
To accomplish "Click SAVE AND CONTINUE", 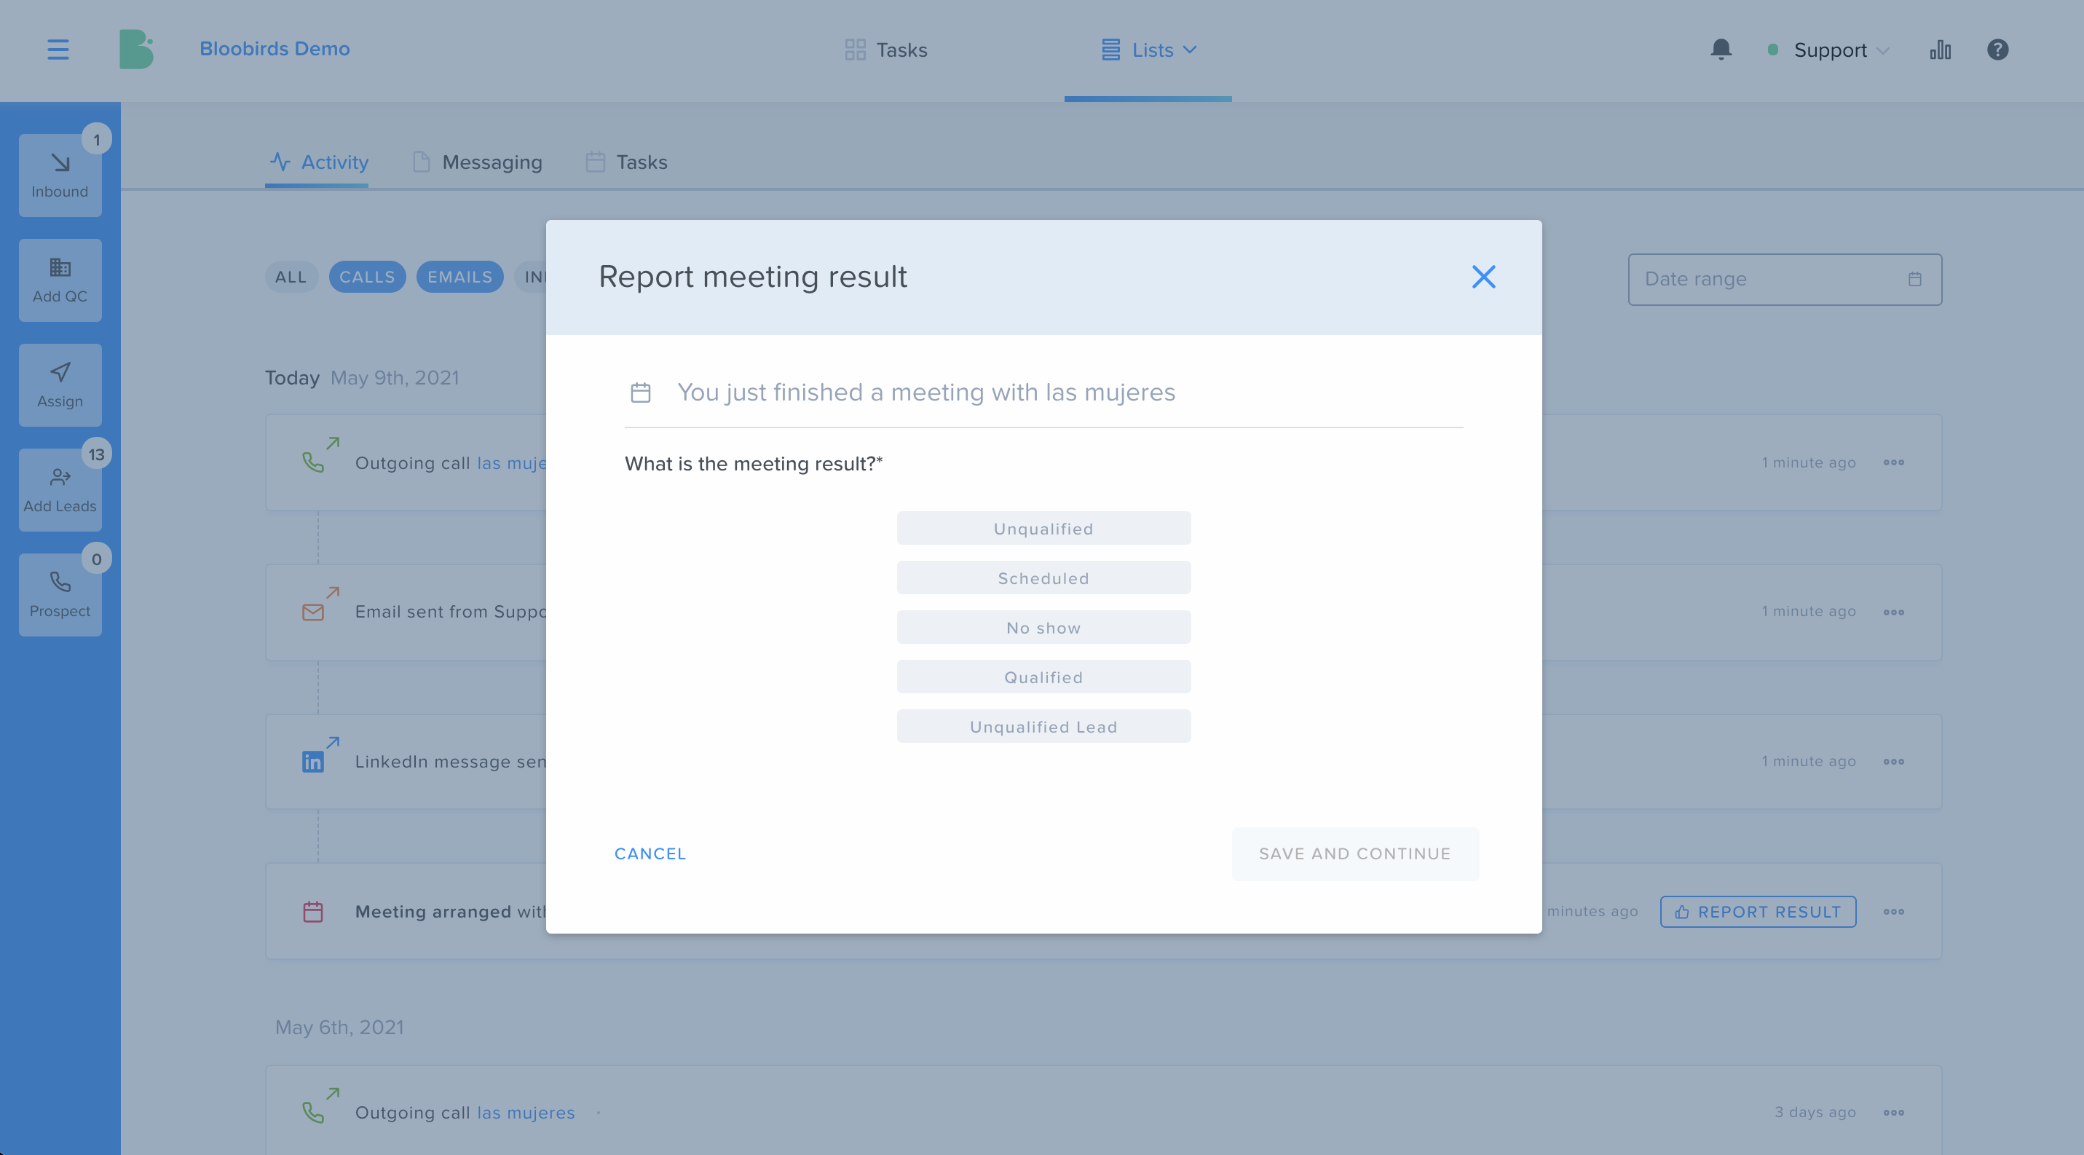I will pos(1355,854).
